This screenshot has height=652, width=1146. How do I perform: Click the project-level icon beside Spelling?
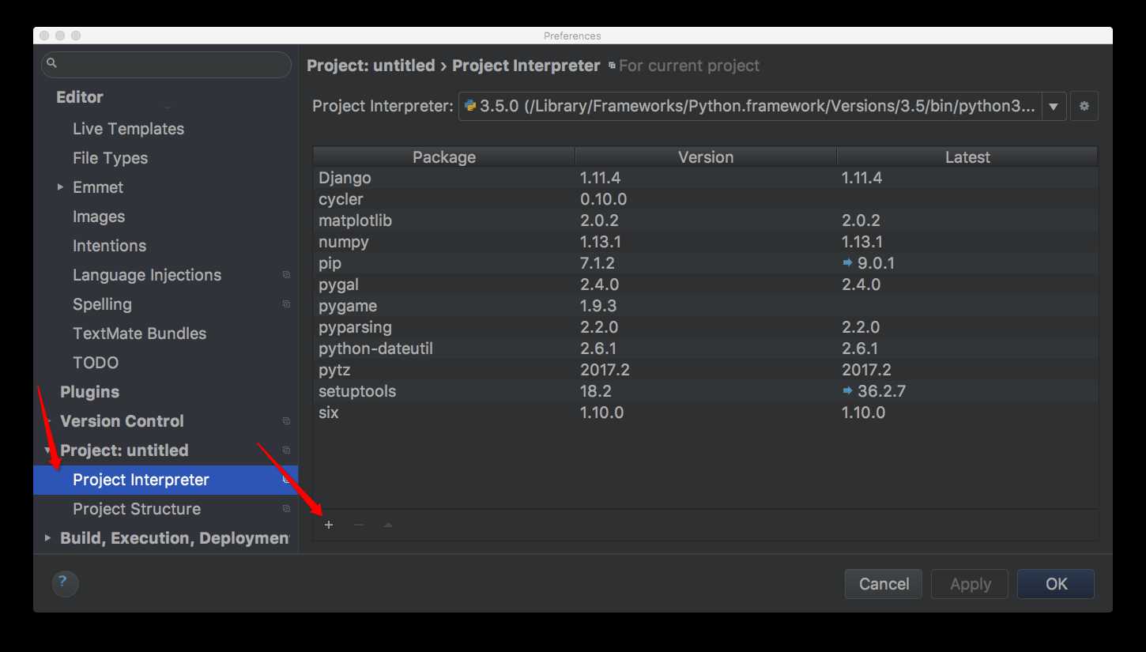pos(286,304)
